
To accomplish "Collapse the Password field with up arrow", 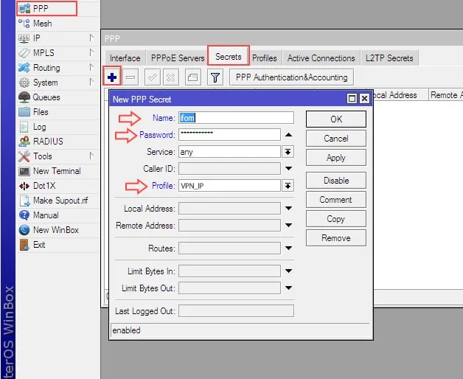I will (288, 134).
